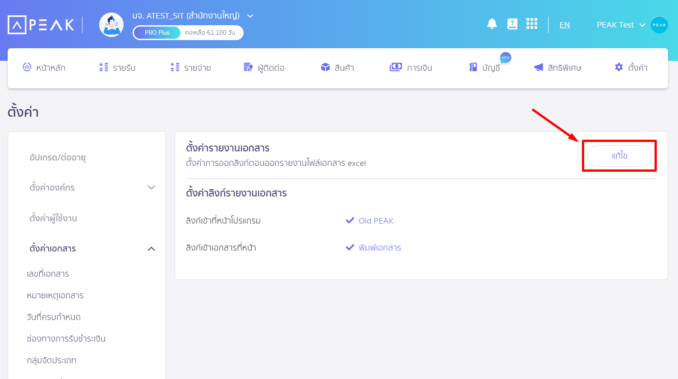678x379 pixels.
Task: Collapse the ตั้งค่าเอกสาร sidebar section
Action: click(152, 249)
